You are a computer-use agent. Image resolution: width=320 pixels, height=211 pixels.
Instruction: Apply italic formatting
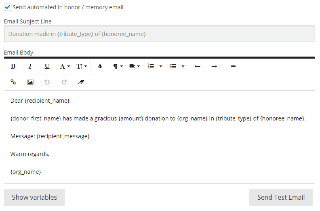[30, 66]
